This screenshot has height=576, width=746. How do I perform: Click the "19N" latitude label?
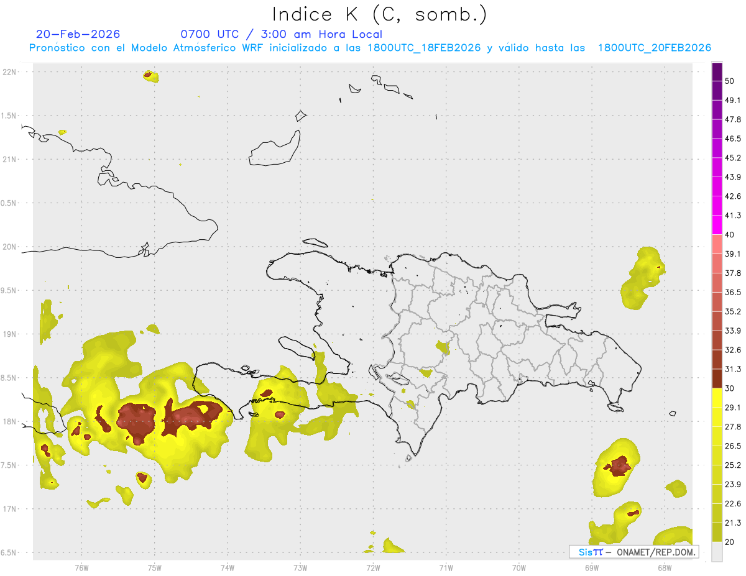click(11, 334)
